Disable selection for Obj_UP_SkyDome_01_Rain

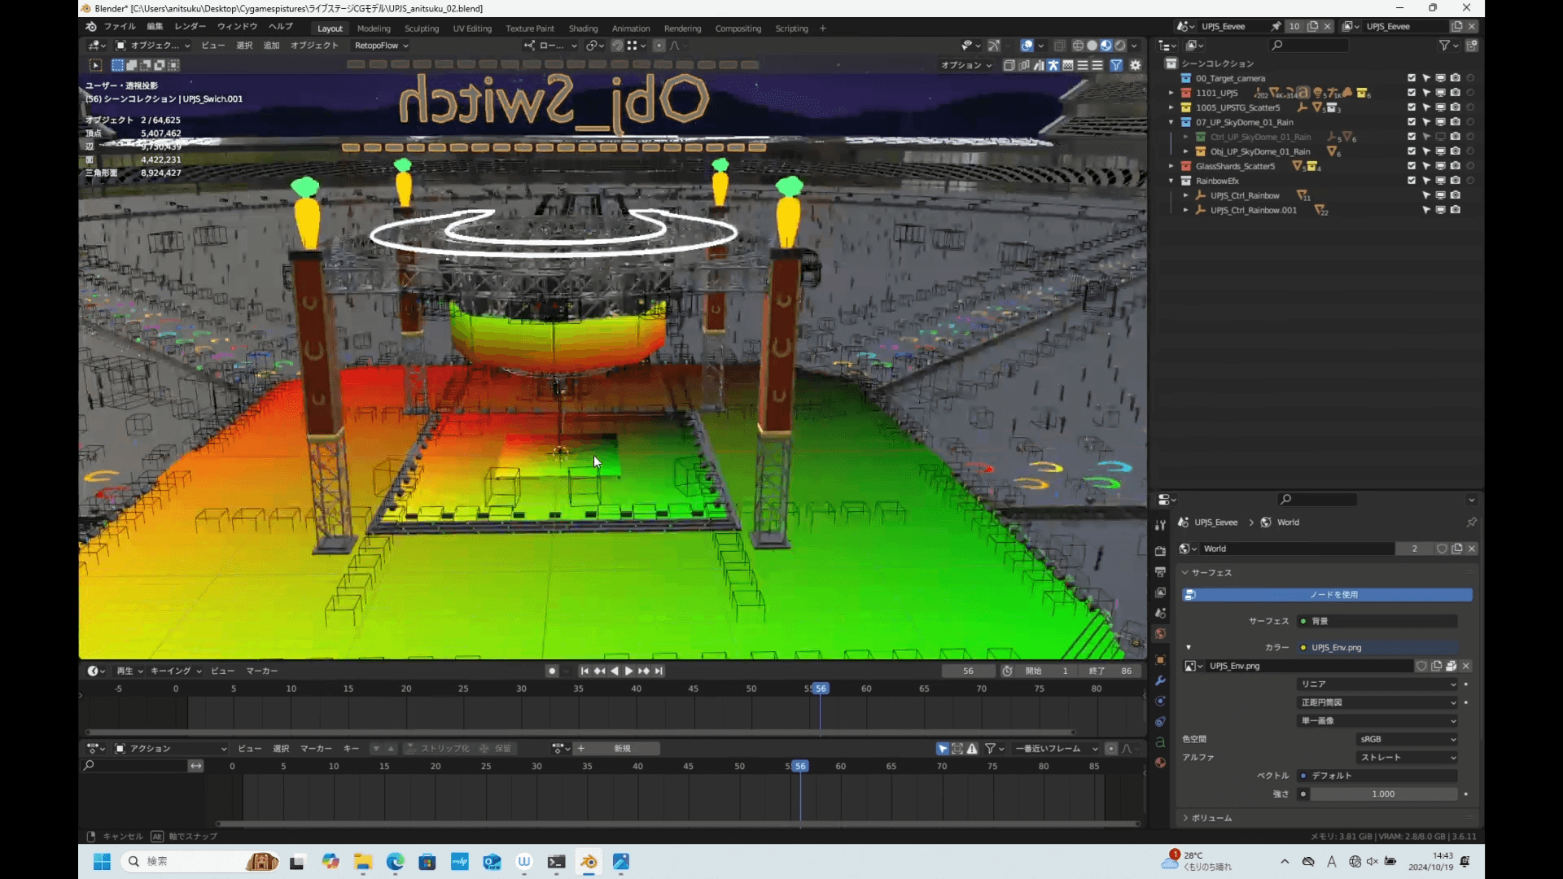[x=1426, y=151]
